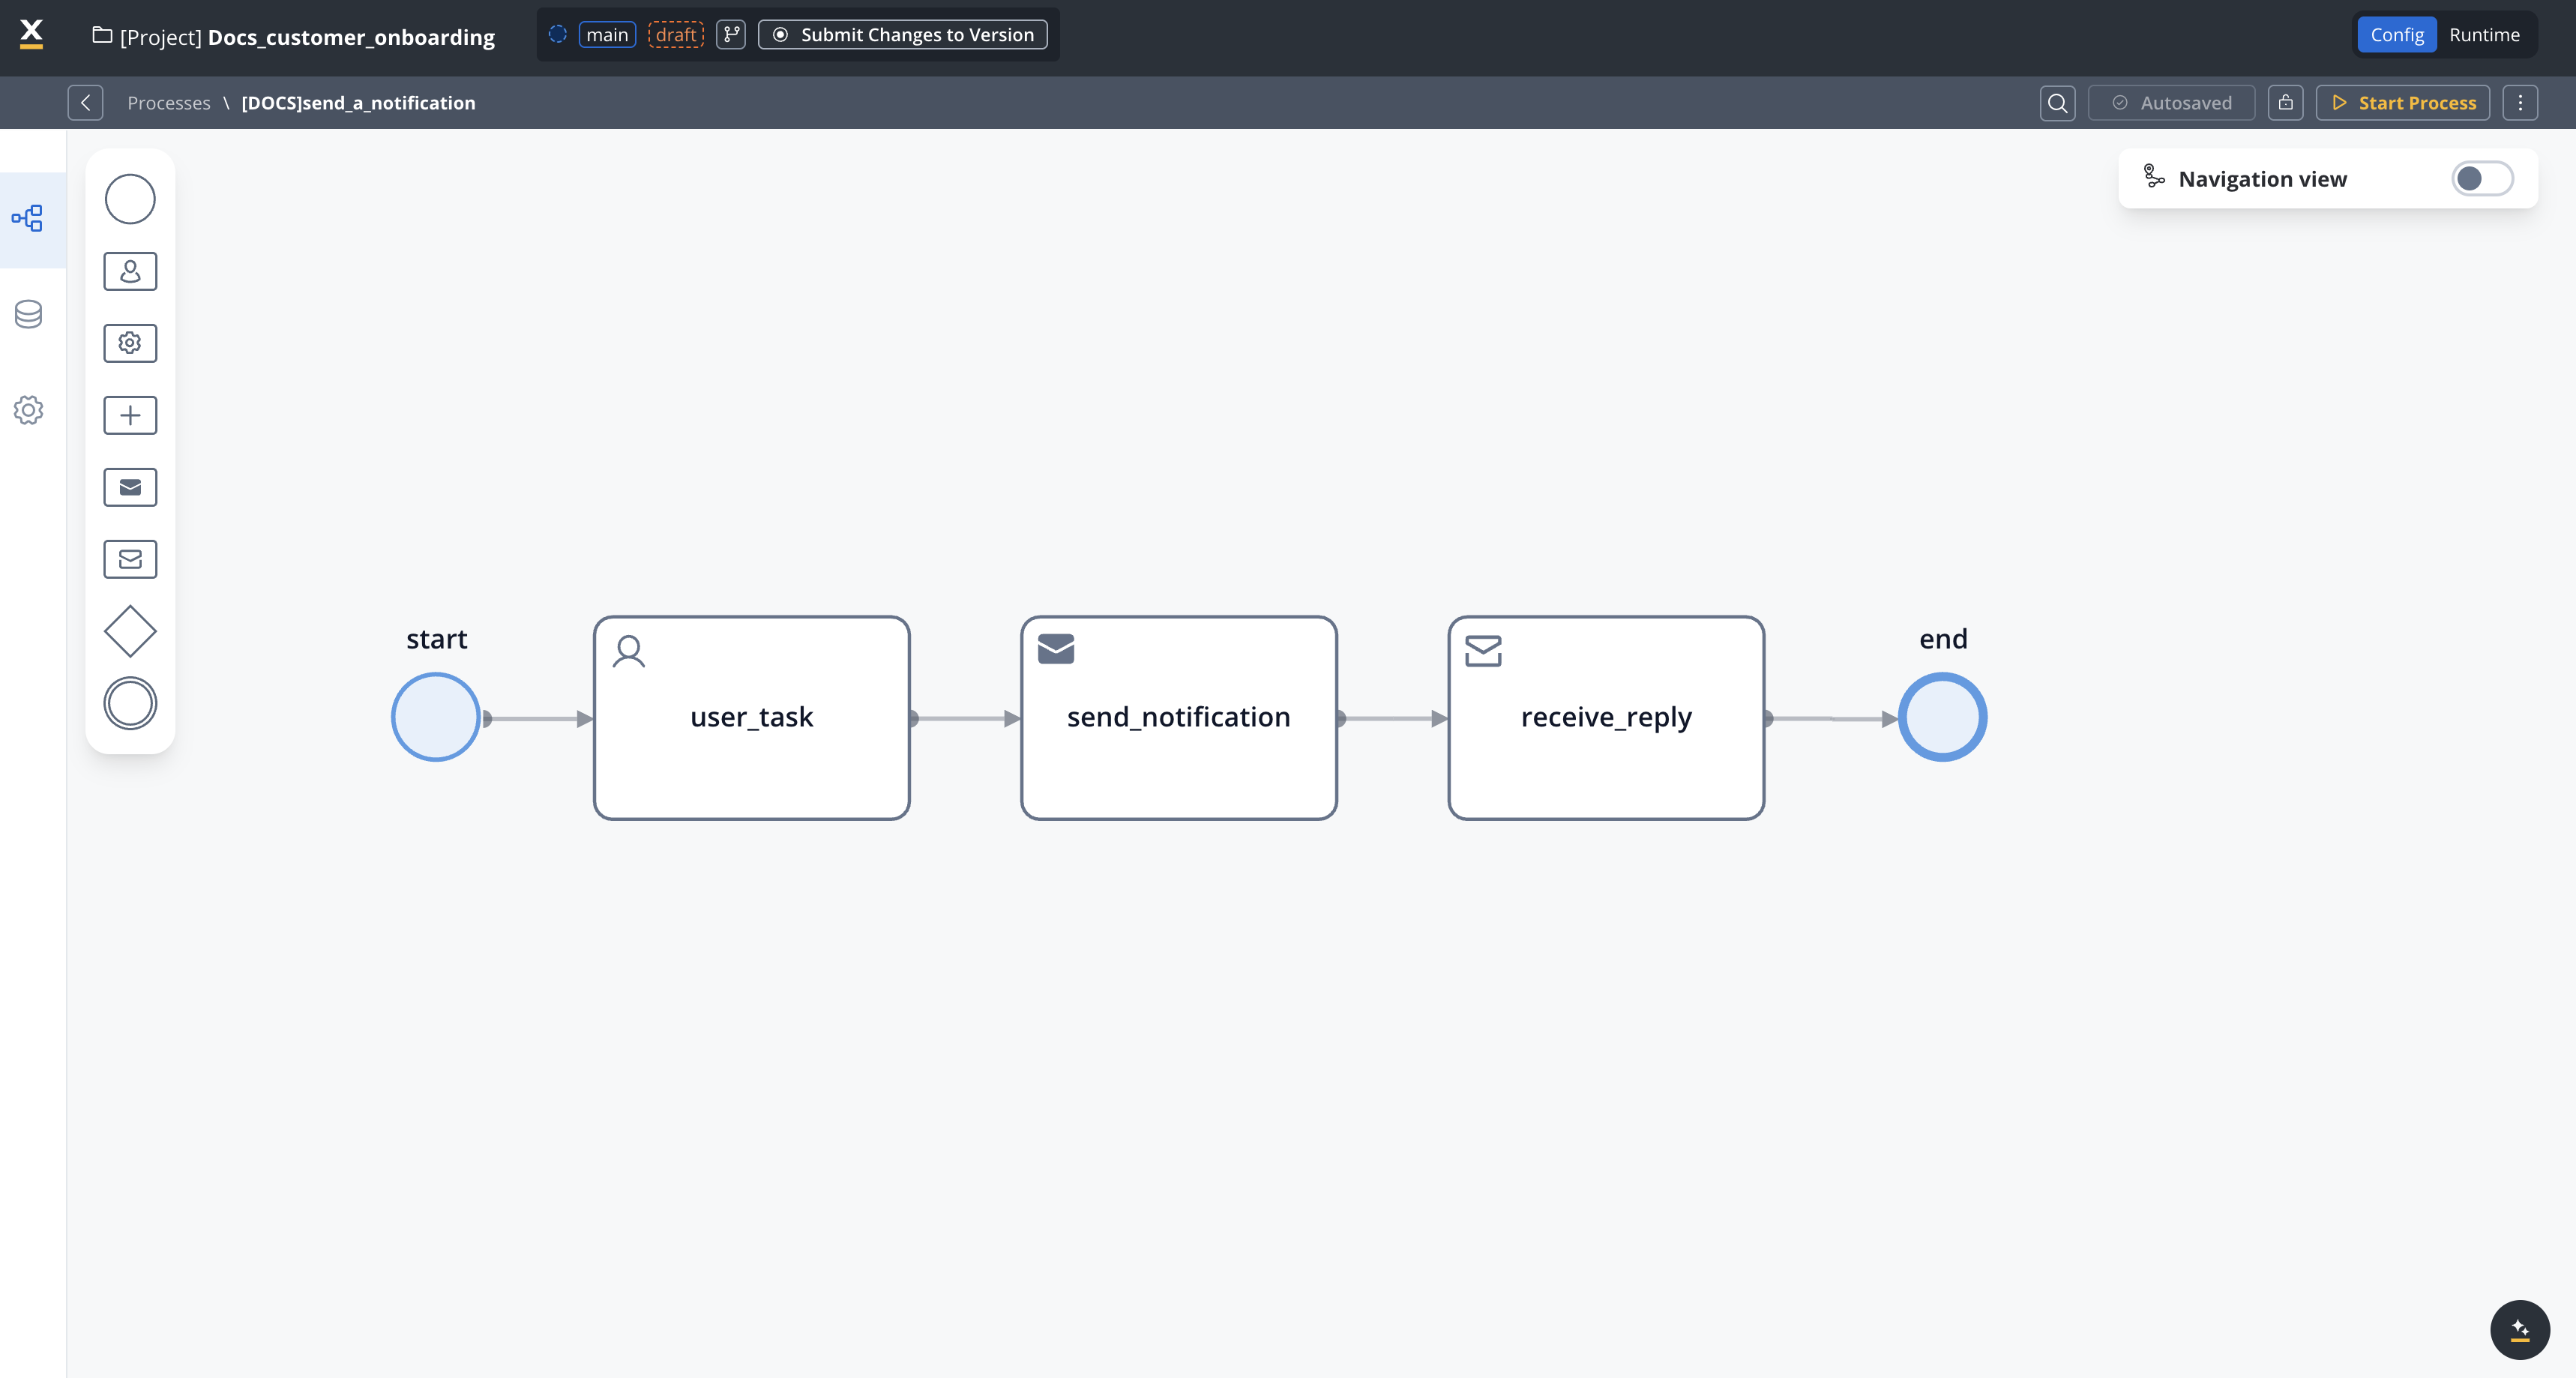
Task: Open the three-dot more options menu
Action: tap(2520, 103)
